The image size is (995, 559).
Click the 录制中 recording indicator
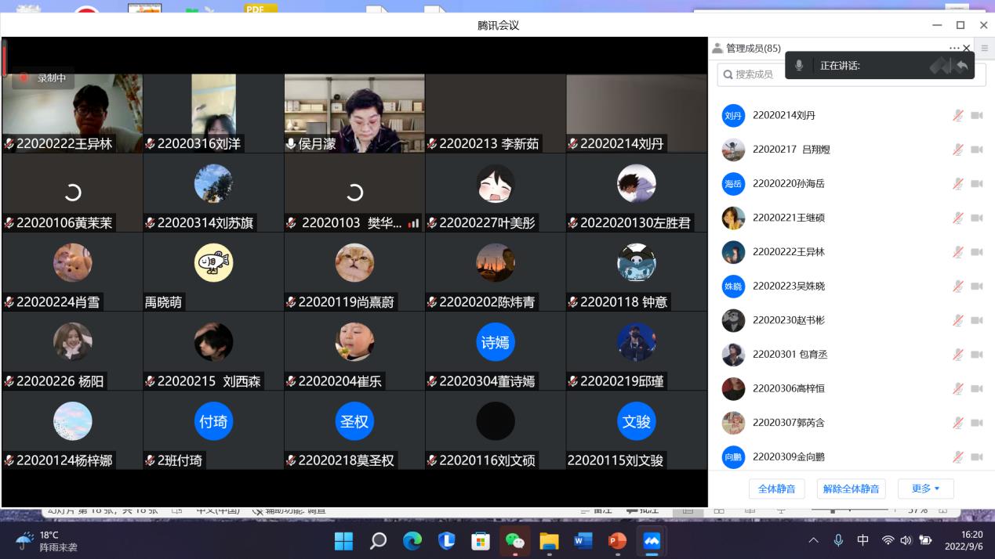point(43,78)
